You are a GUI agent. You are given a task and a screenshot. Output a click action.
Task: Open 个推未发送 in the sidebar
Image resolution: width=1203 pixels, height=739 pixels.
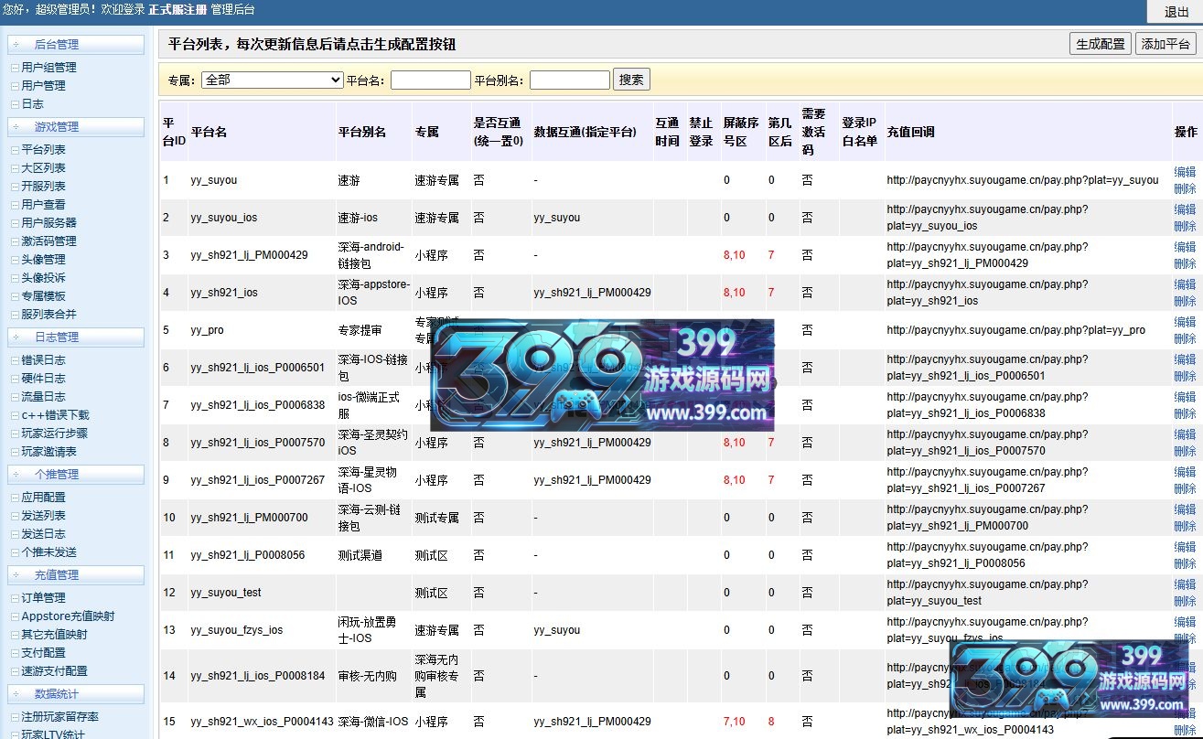pyautogui.click(x=49, y=552)
